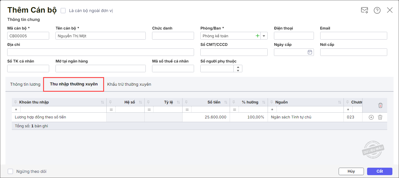Screen dimensions: 399x178
Task: Pin the Số tiền column
Action: (186, 102)
